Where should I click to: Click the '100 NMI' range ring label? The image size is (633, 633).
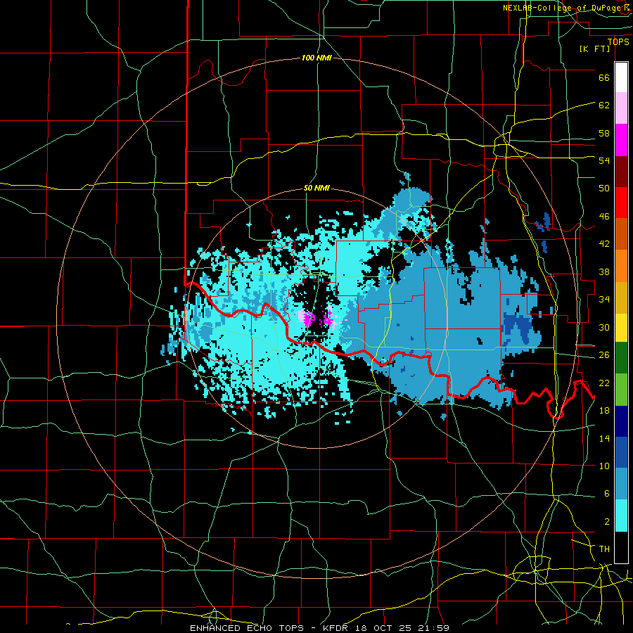316,58
